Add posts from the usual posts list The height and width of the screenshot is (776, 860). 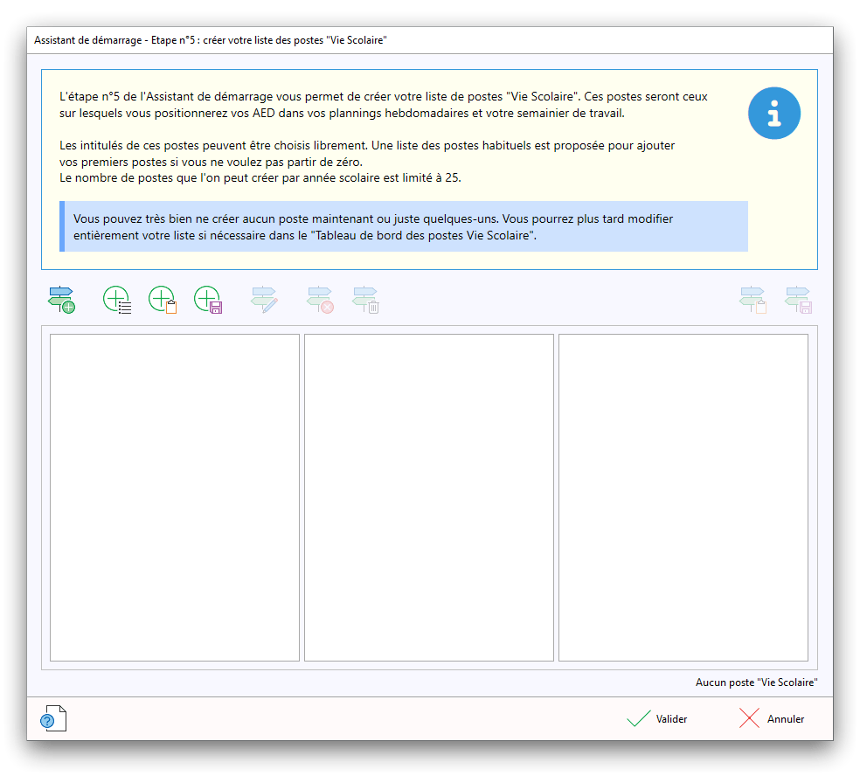click(116, 300)
